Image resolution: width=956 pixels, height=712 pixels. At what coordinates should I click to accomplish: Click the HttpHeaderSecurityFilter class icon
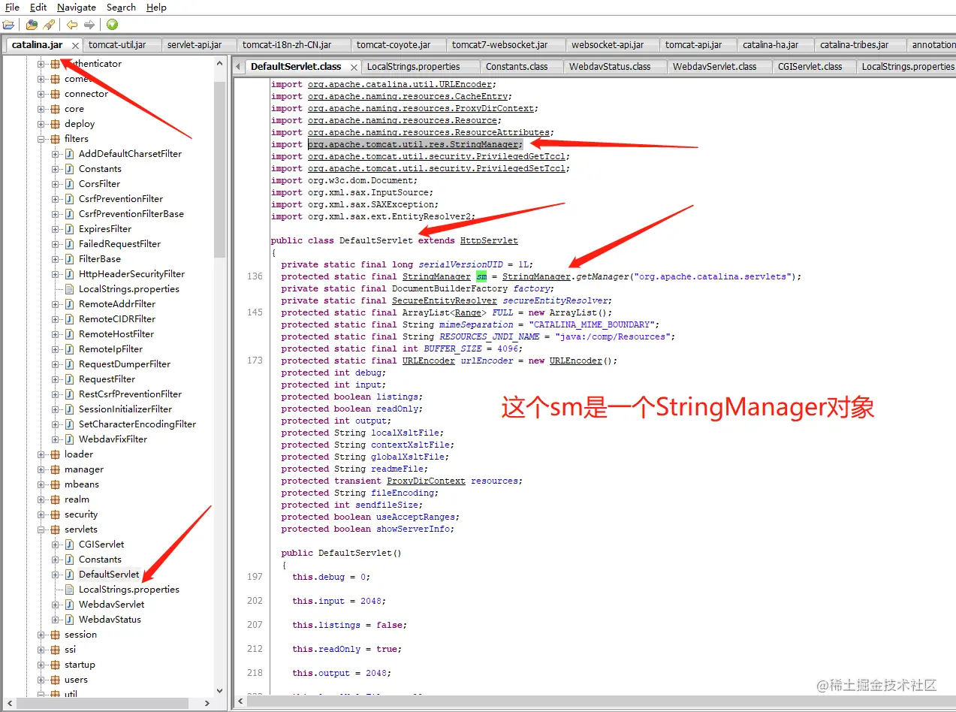point(70,274)
